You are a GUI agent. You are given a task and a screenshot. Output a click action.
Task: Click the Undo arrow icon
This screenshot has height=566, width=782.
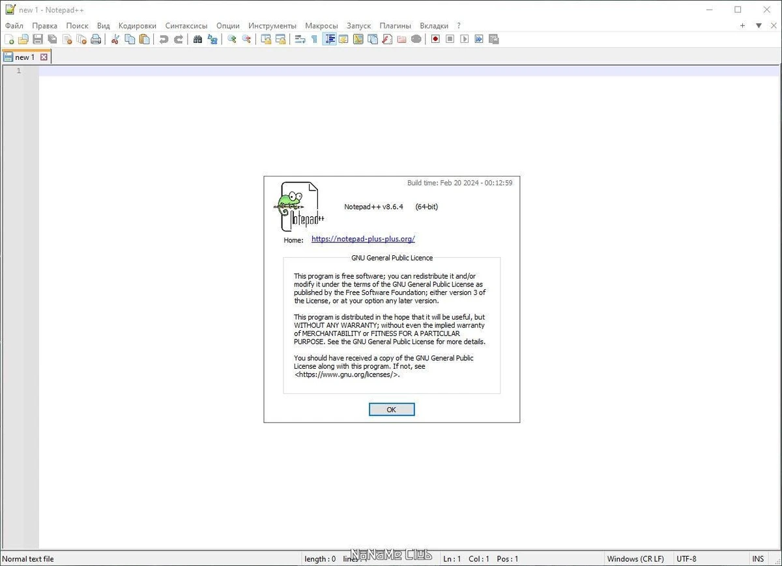click(x=164, y=39)
